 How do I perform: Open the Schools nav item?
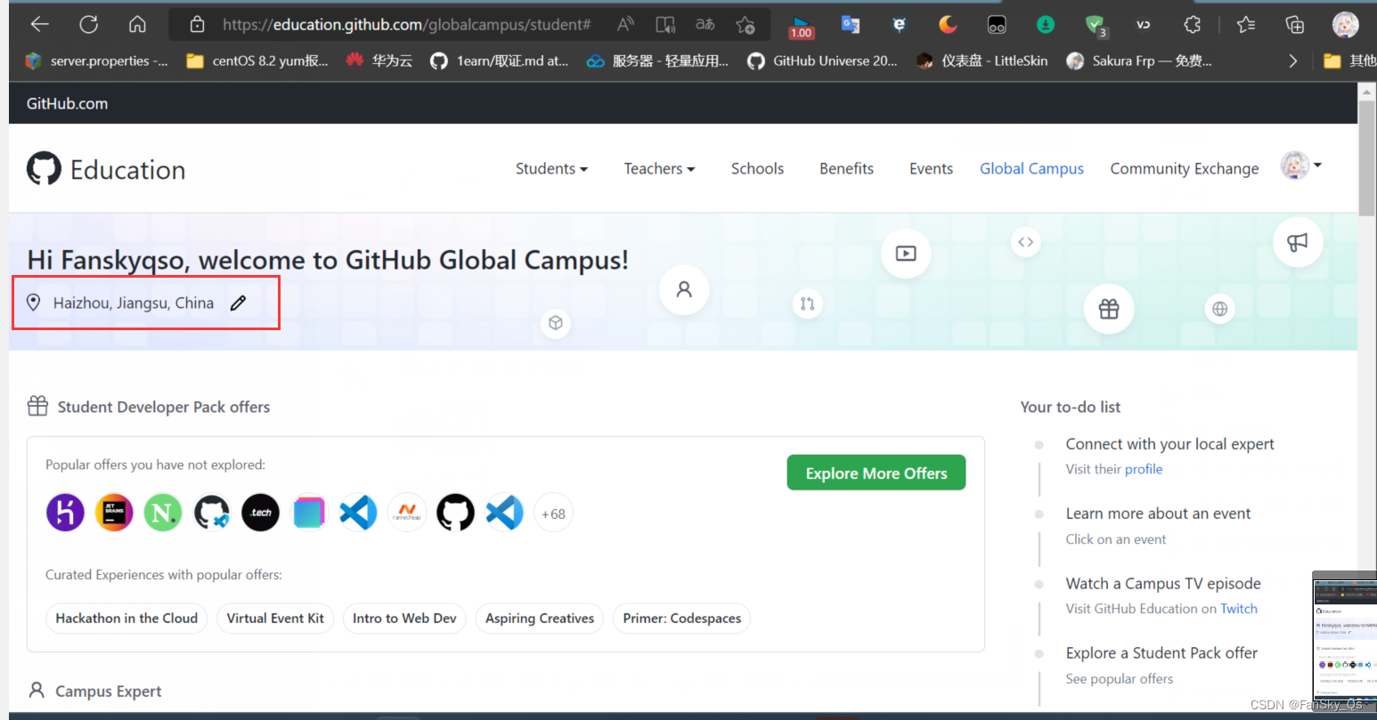point(757,169)
